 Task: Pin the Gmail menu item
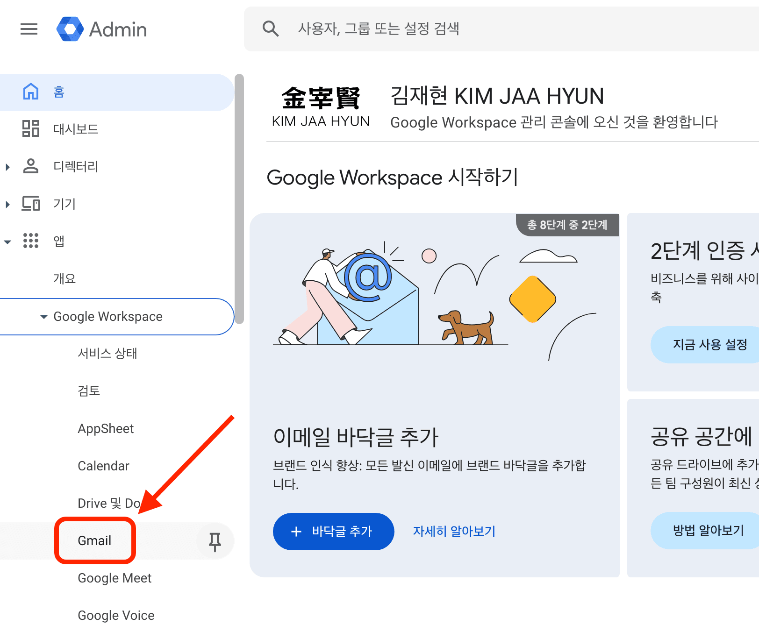215,541
